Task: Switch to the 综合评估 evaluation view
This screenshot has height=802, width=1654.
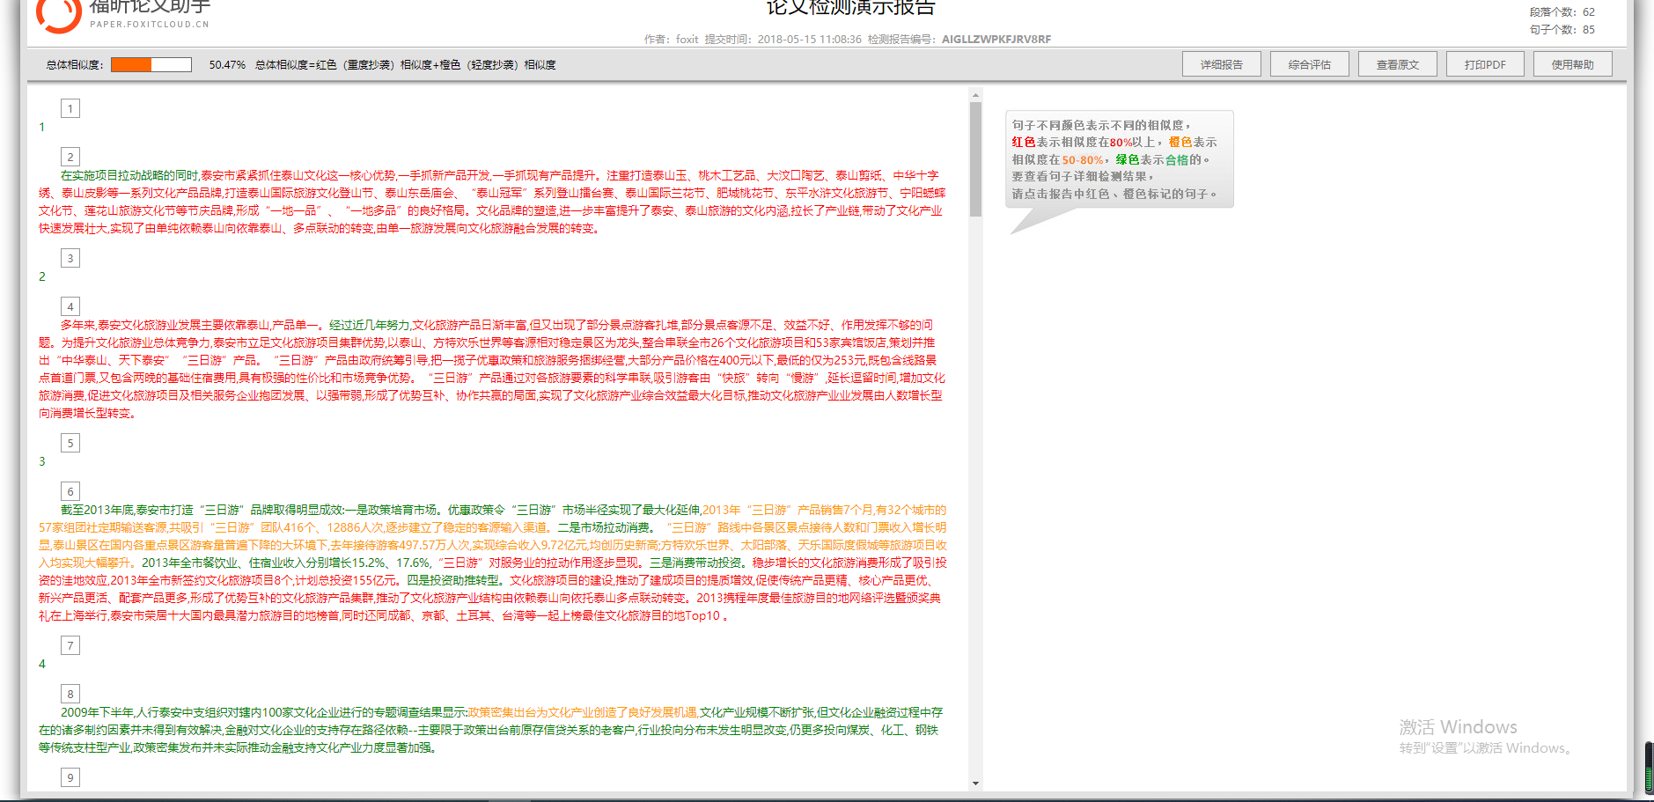Action: coord(1309,64)
